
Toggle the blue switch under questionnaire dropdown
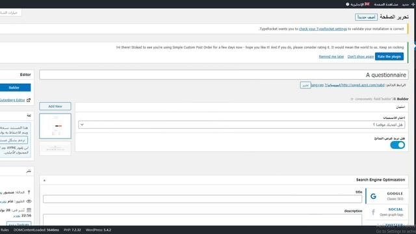click(x=397, y=145)
